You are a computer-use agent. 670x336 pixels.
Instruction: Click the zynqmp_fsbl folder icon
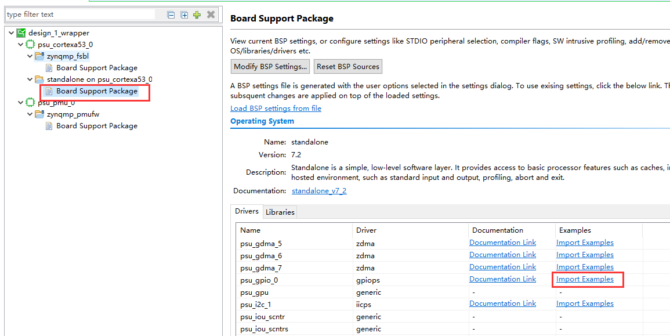coord(39,56)
